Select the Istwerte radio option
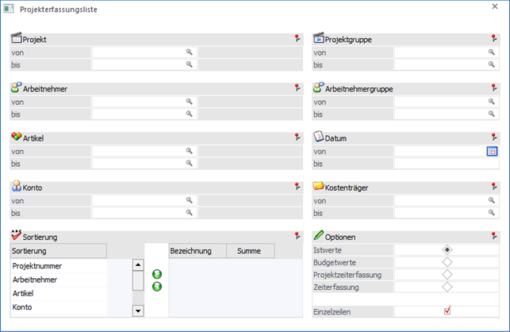The image size is (510, 332). (447, 249)
